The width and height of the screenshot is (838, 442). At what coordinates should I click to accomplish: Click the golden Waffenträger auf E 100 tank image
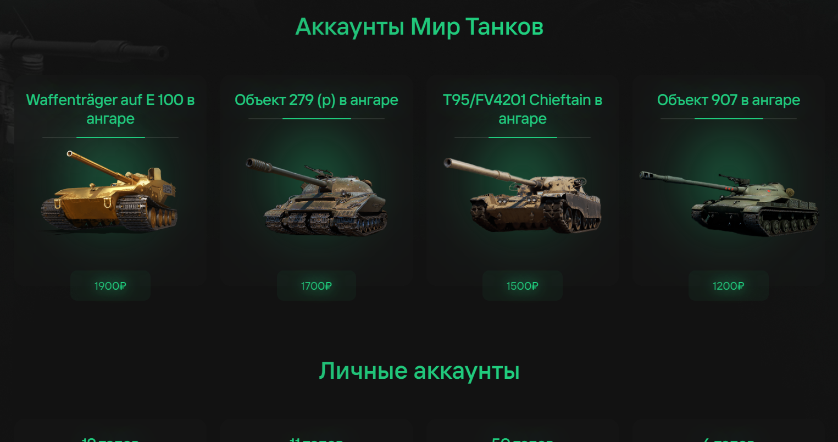(x=110, y=192)
